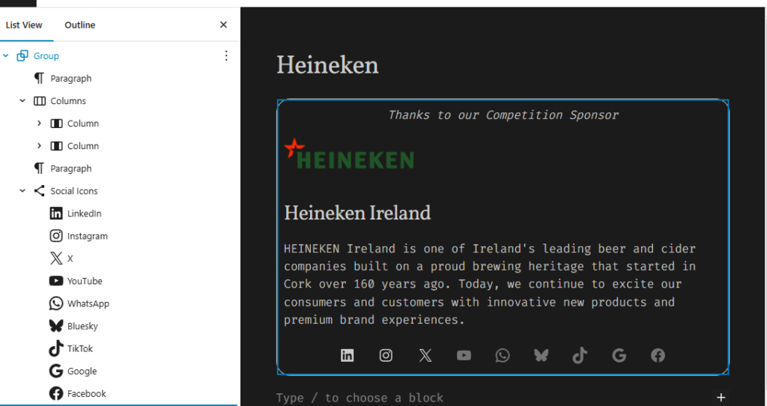Select WhatsApp icon in list view

pos(56,303)
